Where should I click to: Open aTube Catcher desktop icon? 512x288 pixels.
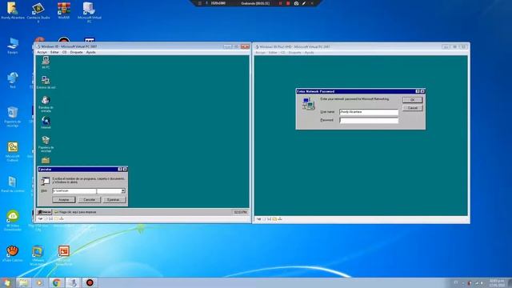(13, 254)
